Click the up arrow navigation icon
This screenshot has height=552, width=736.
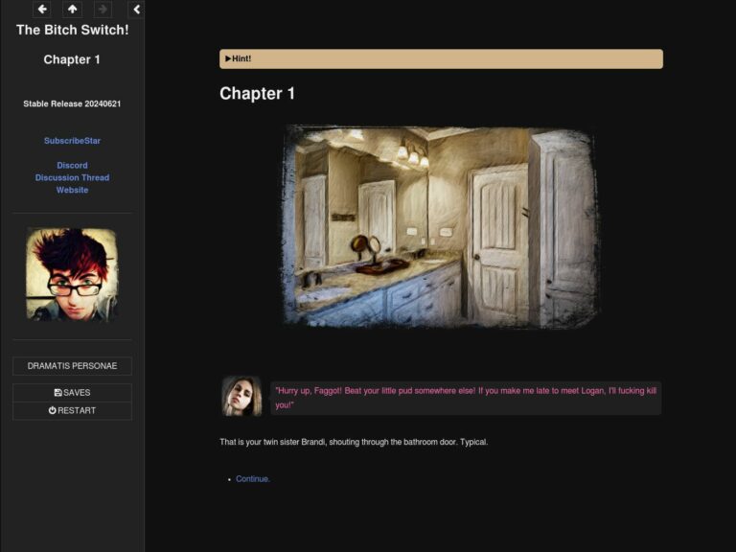tap(72, 9)
